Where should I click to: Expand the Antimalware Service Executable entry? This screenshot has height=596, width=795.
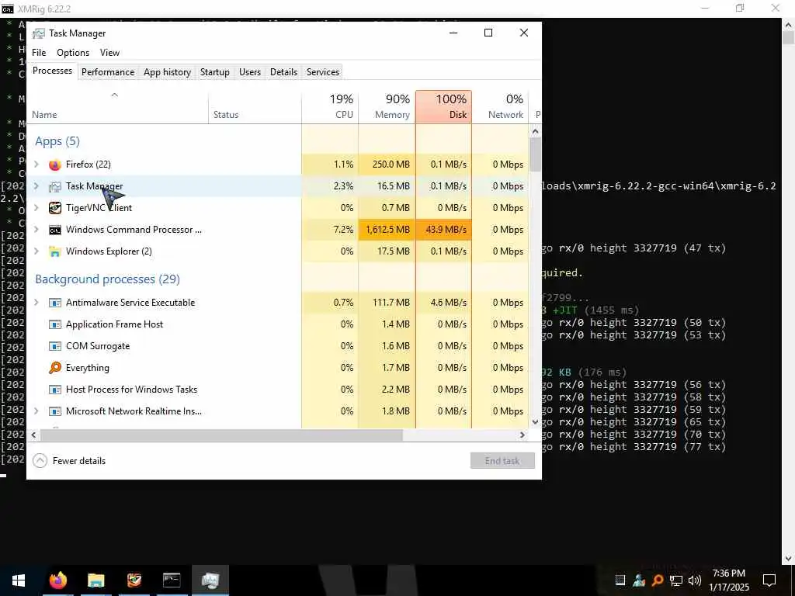point(36,303)
